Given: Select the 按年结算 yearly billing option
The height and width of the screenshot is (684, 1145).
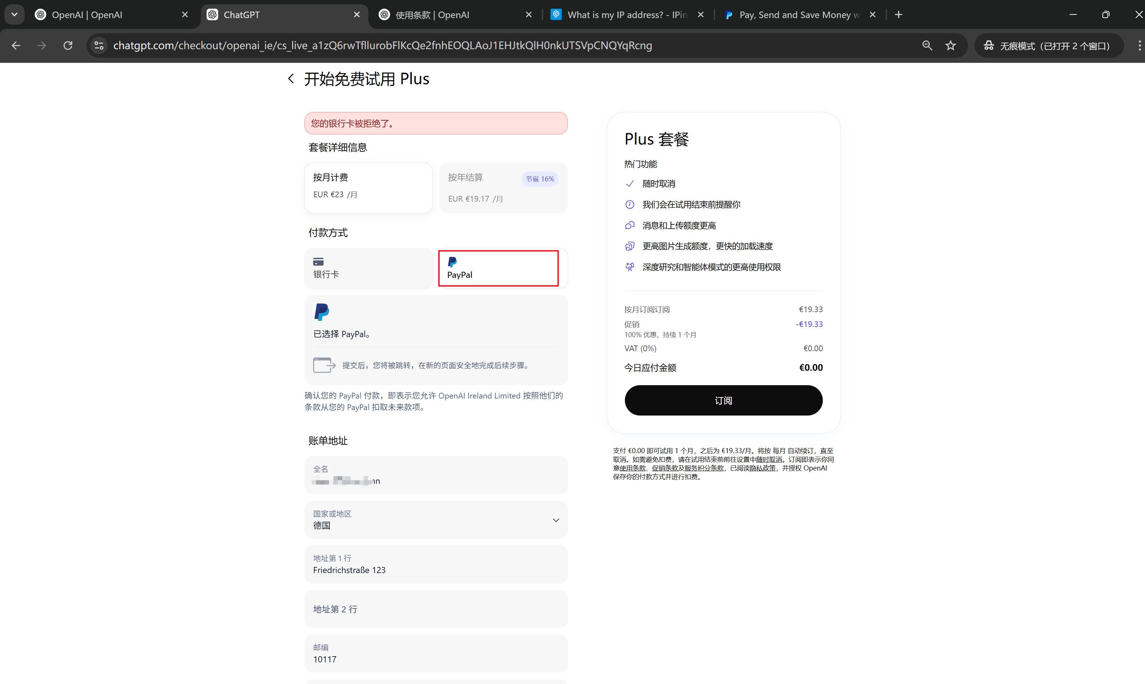Looking at the screenshot, I should coord(503,188).
